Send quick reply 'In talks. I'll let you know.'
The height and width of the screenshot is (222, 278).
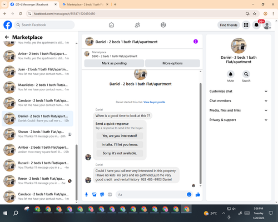pyautogui.click(x=120, y=144)
